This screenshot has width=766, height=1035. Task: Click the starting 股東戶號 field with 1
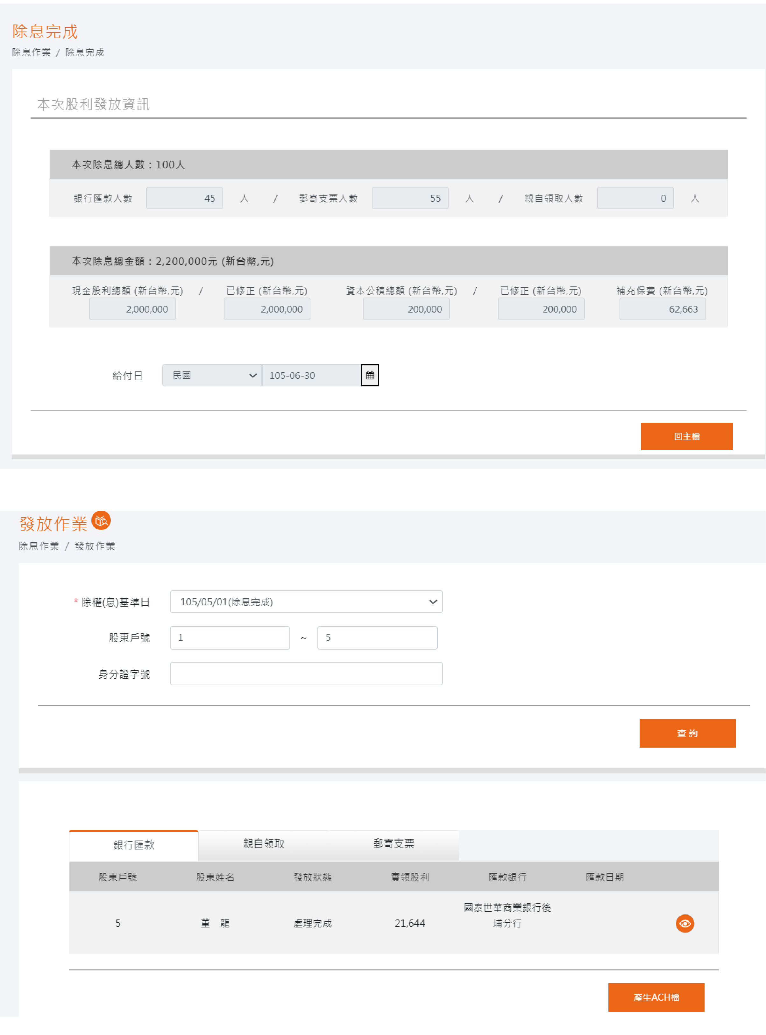click(230, 637)
